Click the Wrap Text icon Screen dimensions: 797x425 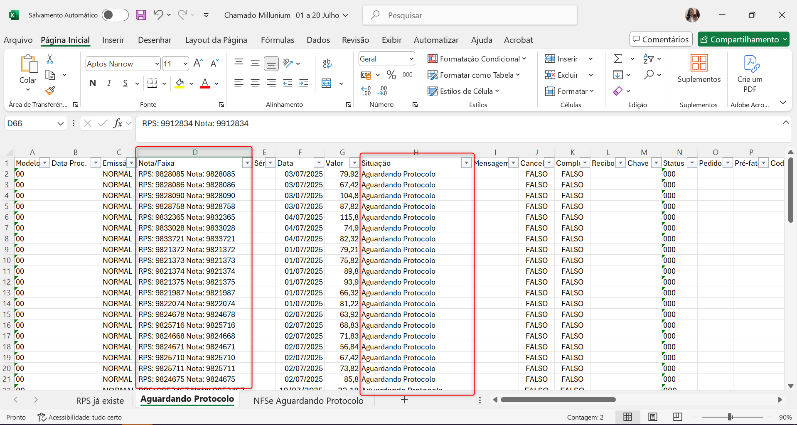tap(327, 63)
